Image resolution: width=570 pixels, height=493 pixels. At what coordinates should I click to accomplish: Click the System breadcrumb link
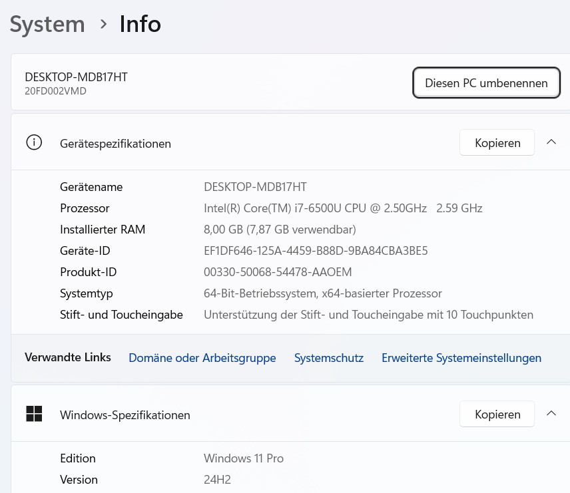(47, 25)
